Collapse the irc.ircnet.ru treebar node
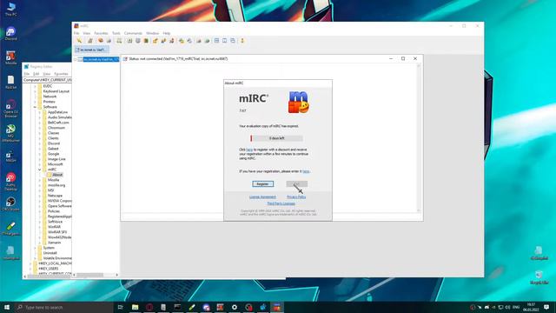556x313 pixels. point(75,59)
